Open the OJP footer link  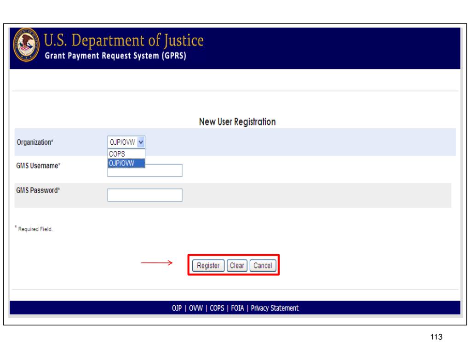(177, 308)
